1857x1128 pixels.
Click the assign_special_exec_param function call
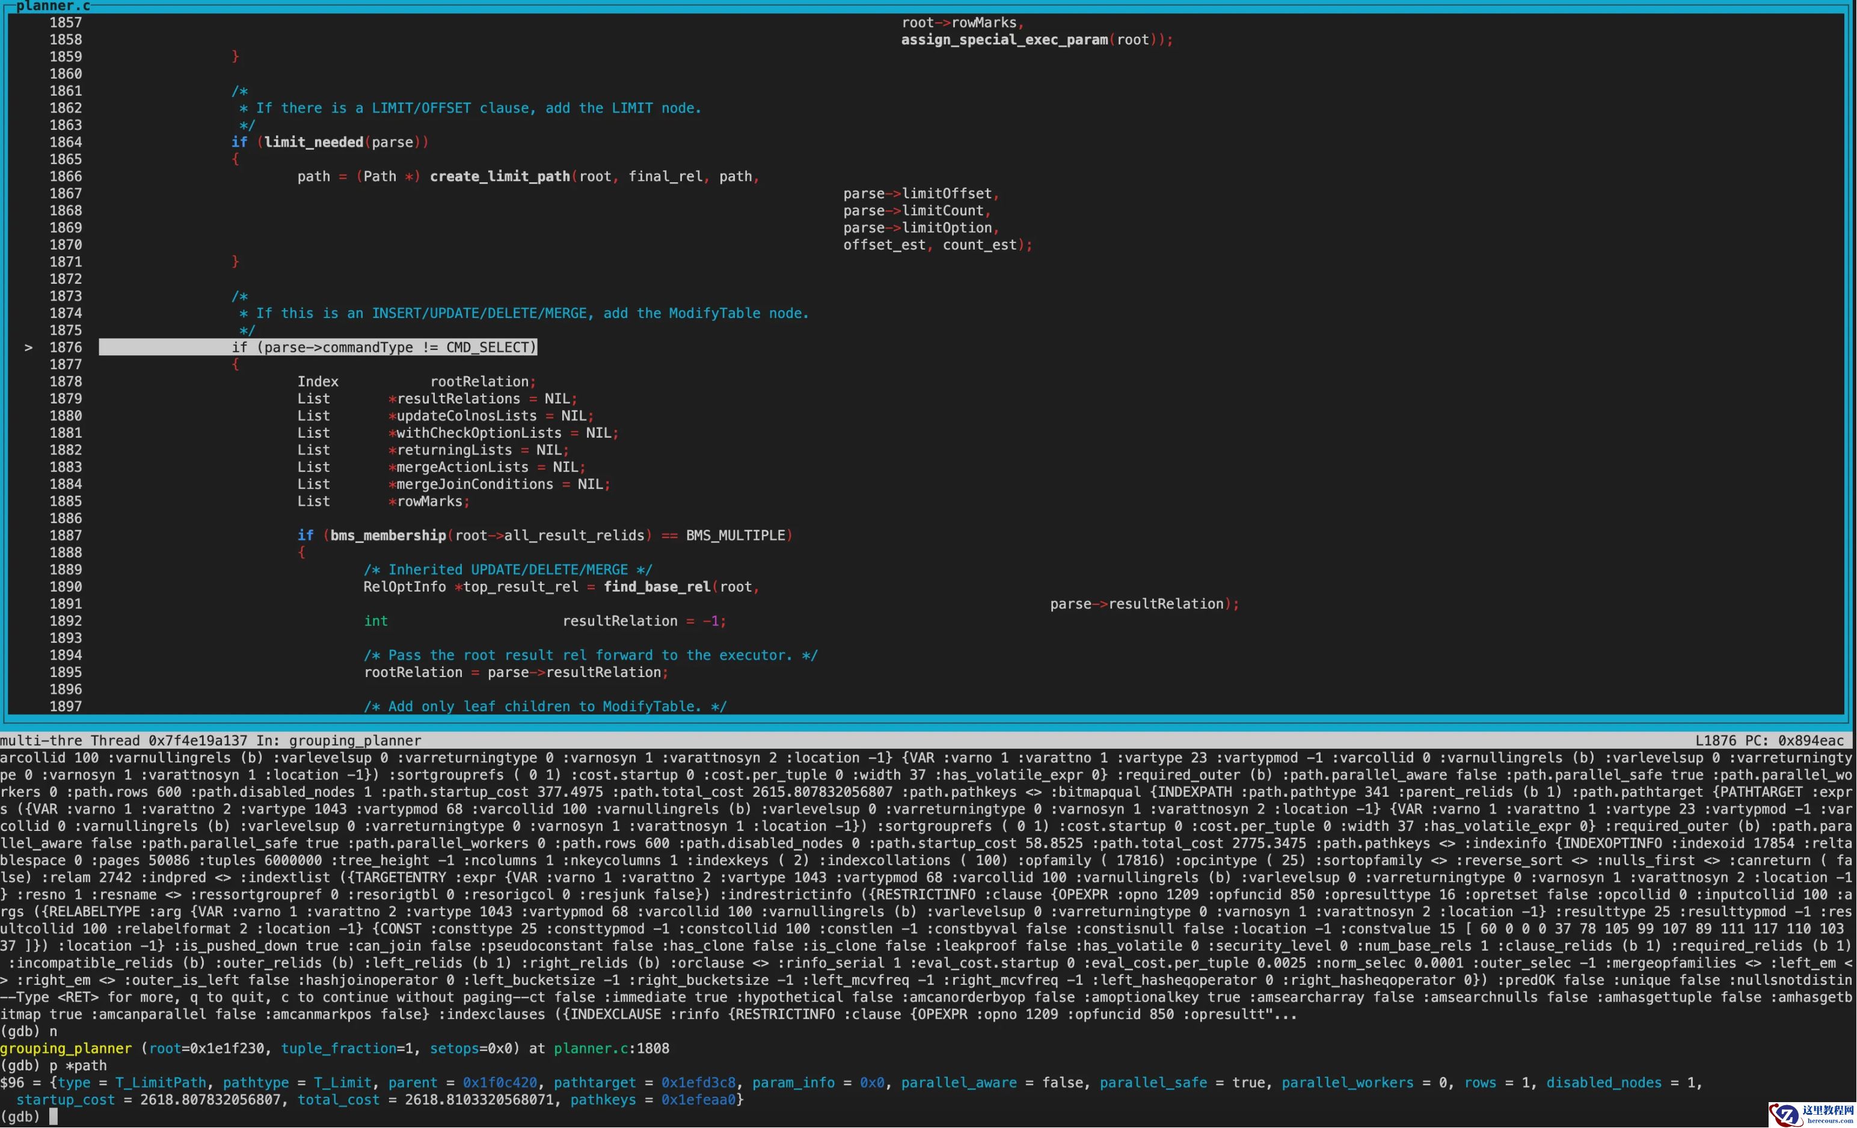pyautogui.click(x=1004, y=40)
